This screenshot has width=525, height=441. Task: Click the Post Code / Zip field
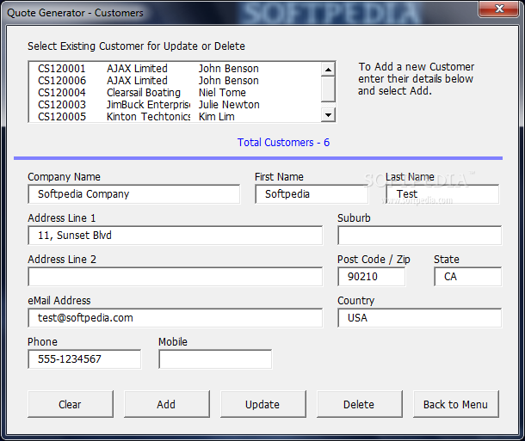point(371,277)
